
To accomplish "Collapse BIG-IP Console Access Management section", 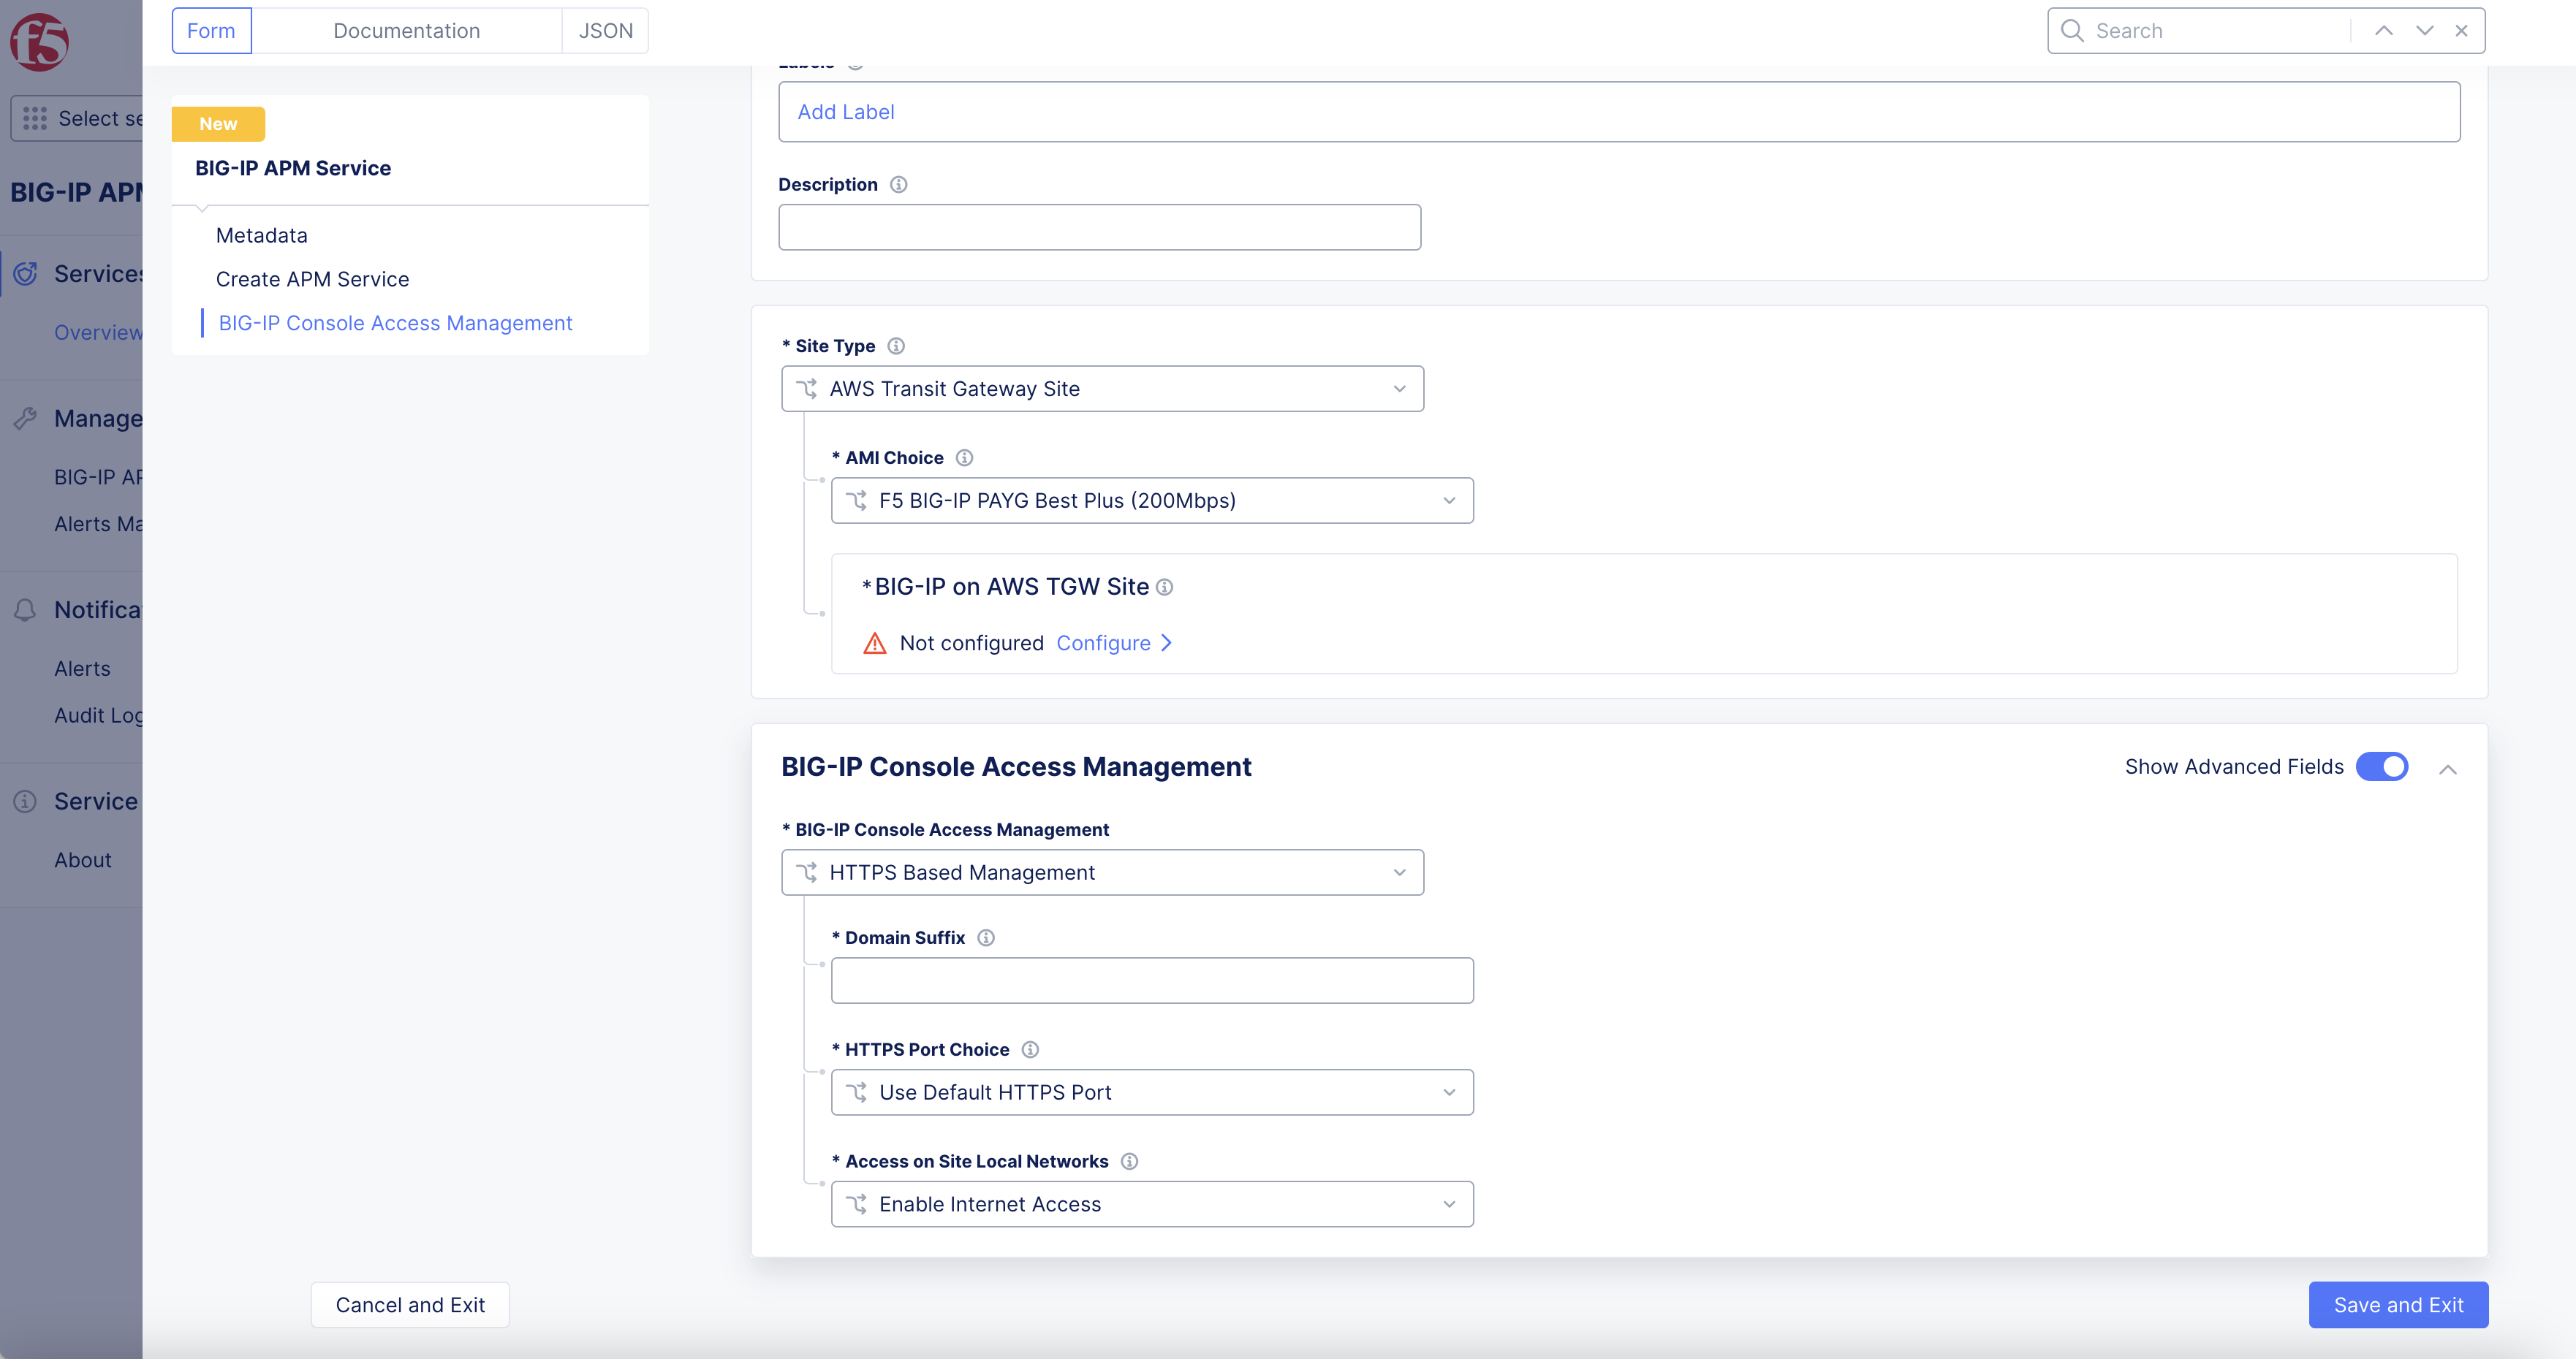I will tap(2447, 769).
